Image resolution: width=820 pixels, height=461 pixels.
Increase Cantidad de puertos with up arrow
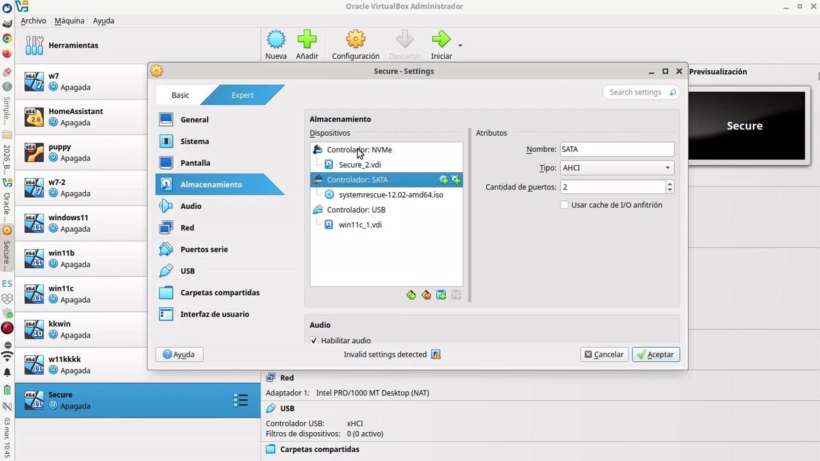(x=669, y=183)
